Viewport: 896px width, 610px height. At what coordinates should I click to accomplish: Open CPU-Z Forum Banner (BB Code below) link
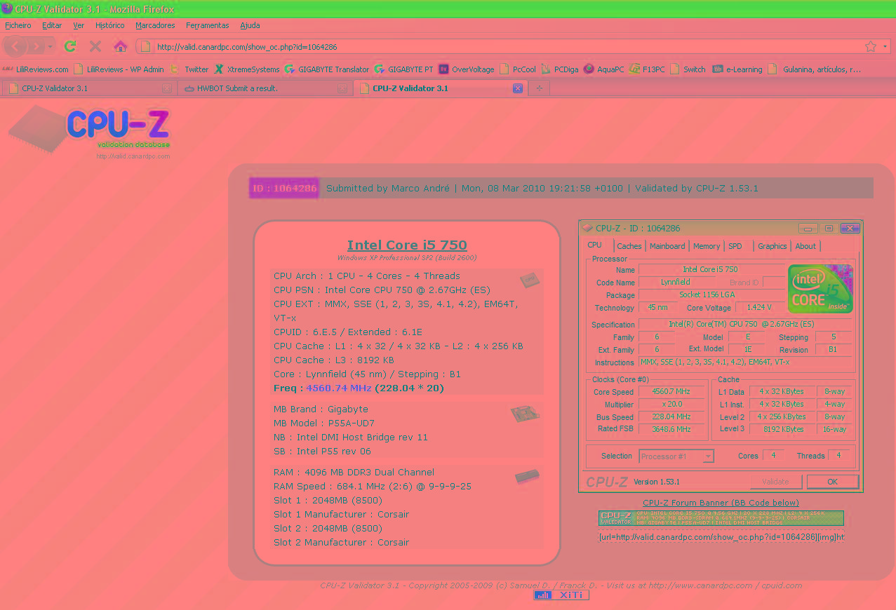point(721,503)
